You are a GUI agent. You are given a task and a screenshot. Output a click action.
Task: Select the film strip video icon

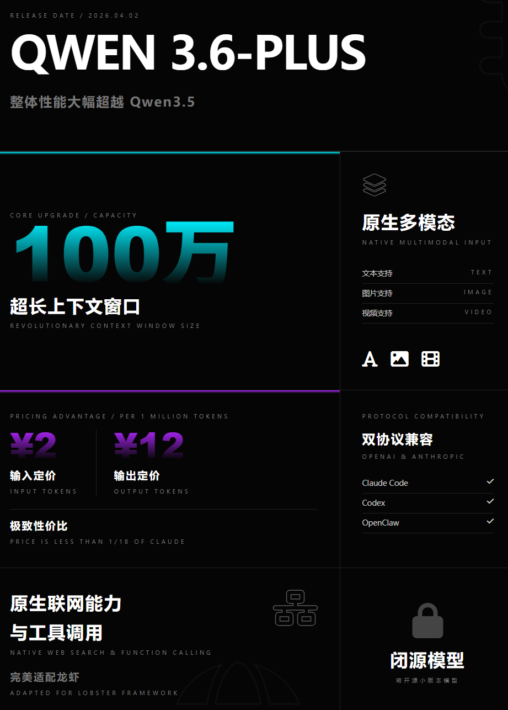[430, 358]
